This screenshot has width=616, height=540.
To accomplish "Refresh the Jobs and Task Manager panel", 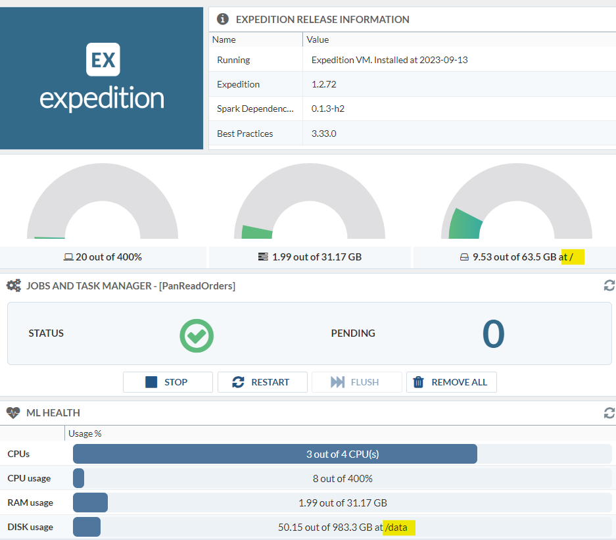I will pyautogui.click(x=609, y=285).
